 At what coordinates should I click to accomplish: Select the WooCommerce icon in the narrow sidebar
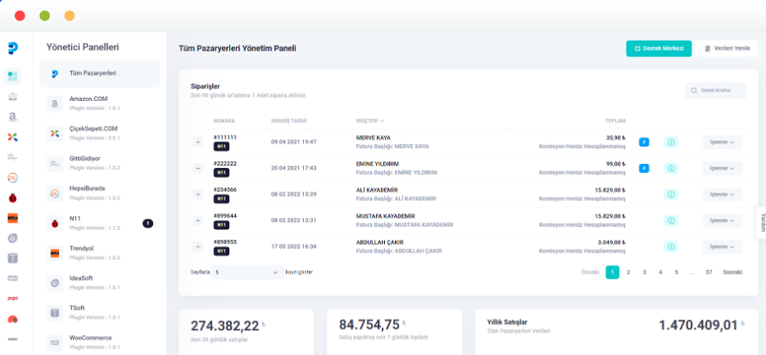[x=12, y=278]
